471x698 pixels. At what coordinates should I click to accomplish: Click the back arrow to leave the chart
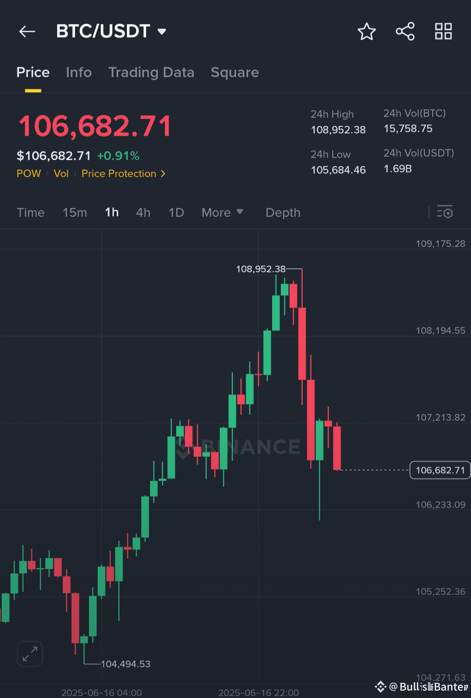tap(27, 31)
